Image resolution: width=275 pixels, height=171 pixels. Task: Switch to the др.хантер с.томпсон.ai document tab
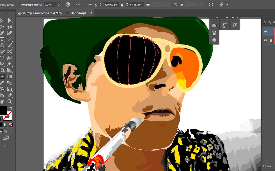pos(52,13)
